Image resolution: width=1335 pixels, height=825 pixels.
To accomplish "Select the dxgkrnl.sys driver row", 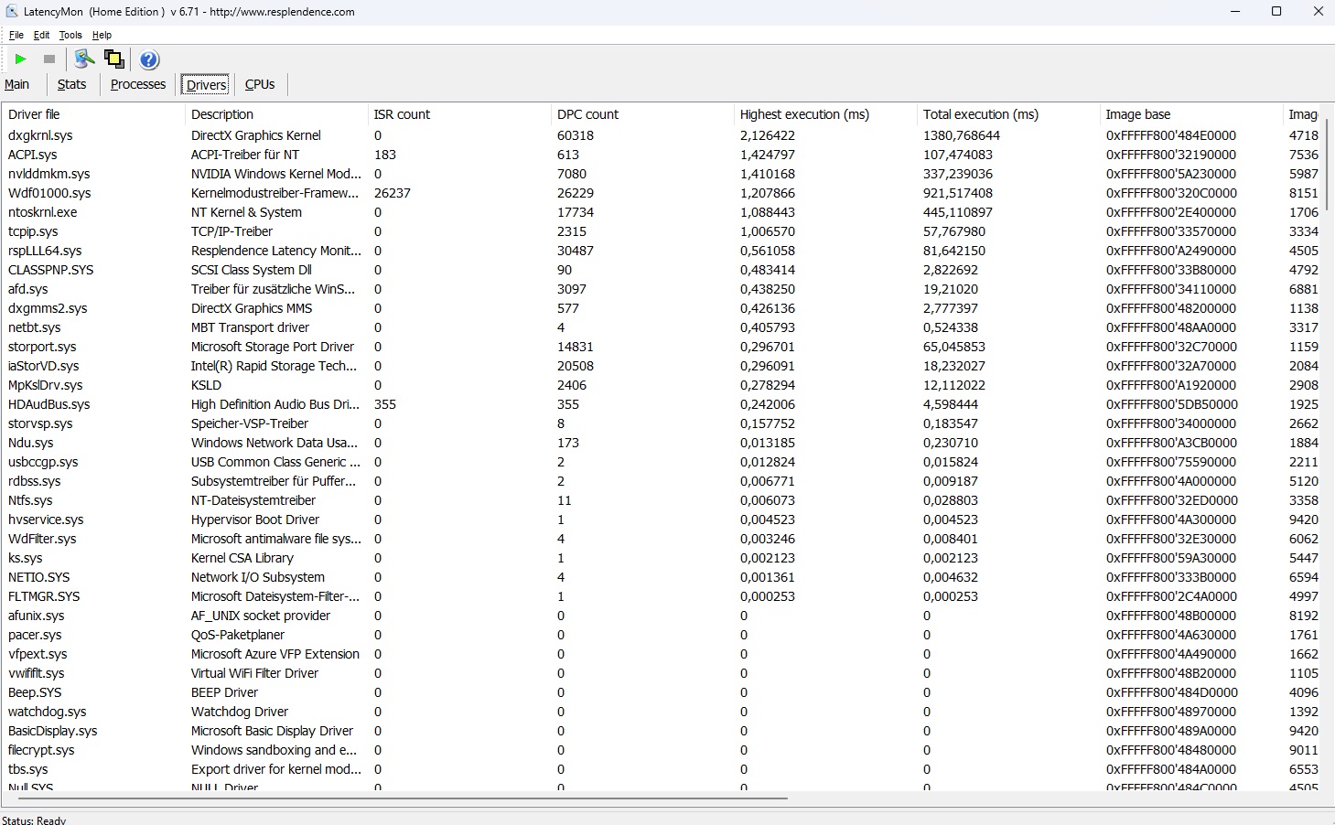I will (x=662, y=135).
